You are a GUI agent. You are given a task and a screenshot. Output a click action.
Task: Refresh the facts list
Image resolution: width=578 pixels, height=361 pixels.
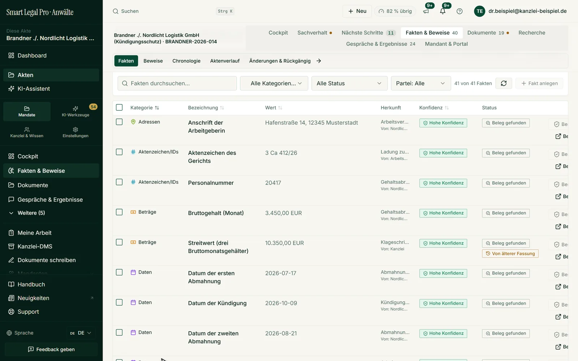504,83
